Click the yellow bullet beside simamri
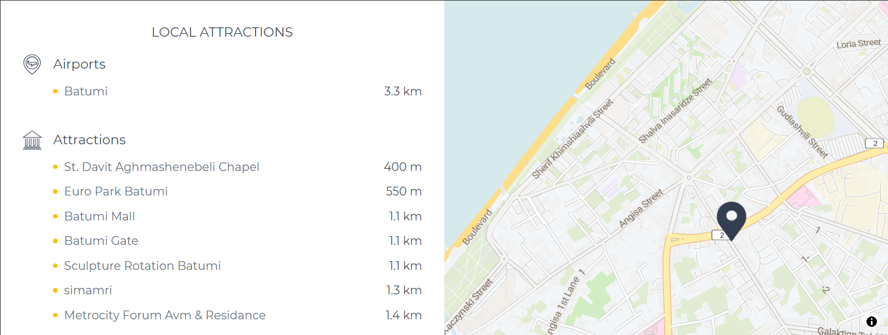Viewport: 888px width, 335px height. click(55, 290)
